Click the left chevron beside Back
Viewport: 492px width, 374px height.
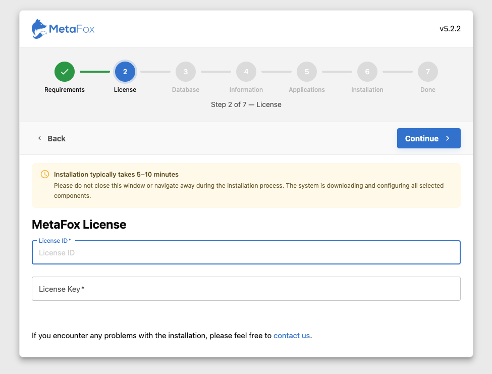pyautogui.click(x=39, y=138)
